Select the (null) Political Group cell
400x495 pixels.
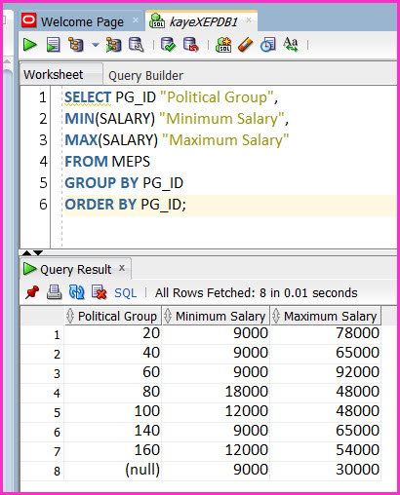(113, 470)
